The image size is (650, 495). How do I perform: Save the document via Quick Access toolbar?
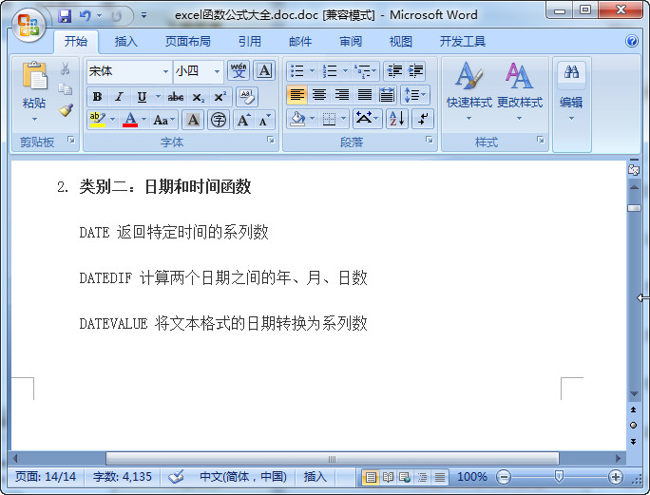click(x=65, y=16)
